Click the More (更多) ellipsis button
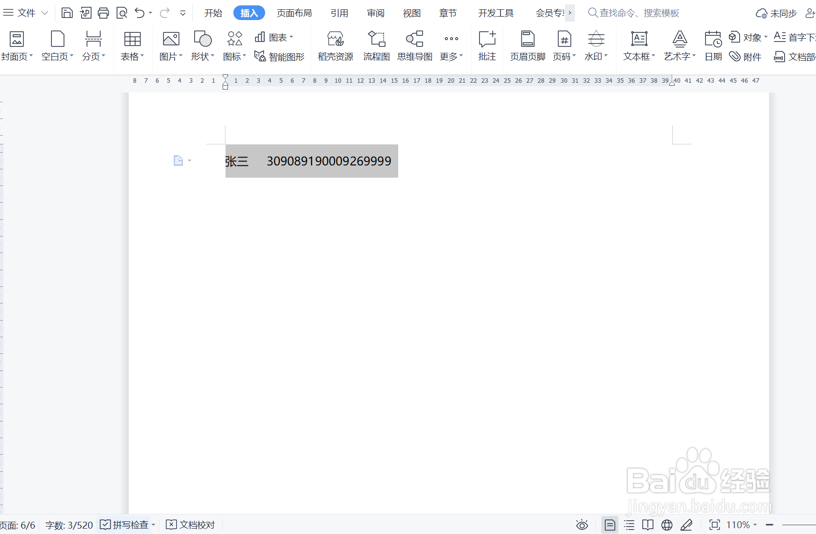Image resolution: width=816 pixels, height=534 pixels. pos(451,46)
